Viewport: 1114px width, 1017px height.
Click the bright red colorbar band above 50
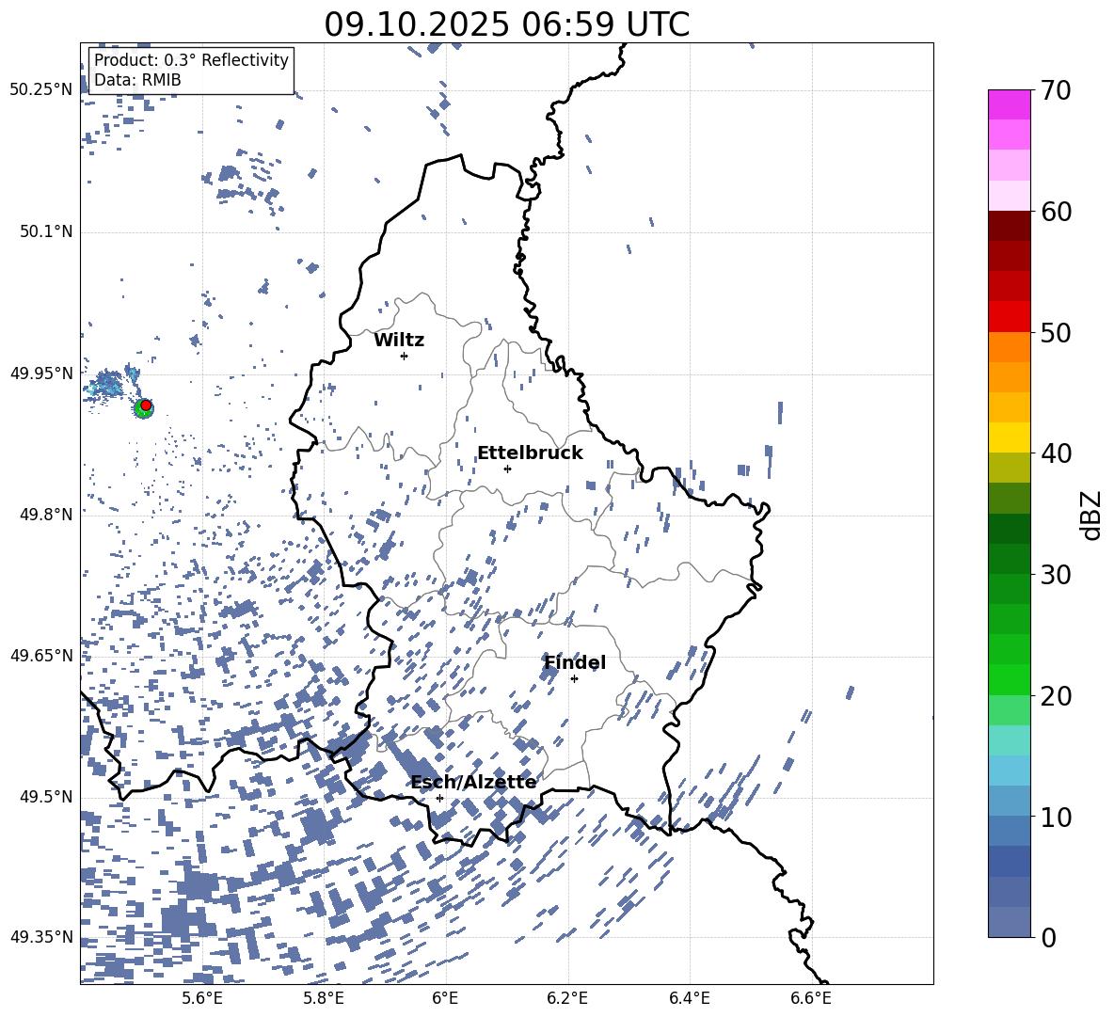tap(1009, 317)
